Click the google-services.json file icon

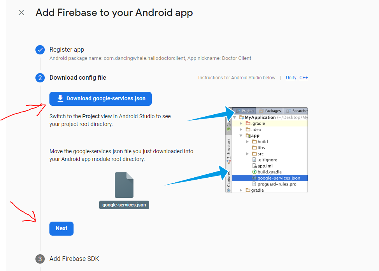point(124,185)
